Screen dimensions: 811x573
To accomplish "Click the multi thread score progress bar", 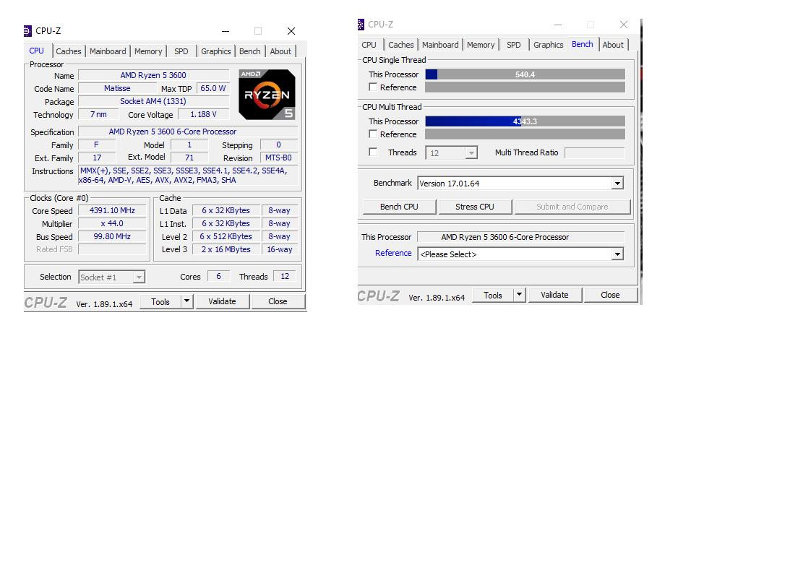I will click(x=525, y=121).
